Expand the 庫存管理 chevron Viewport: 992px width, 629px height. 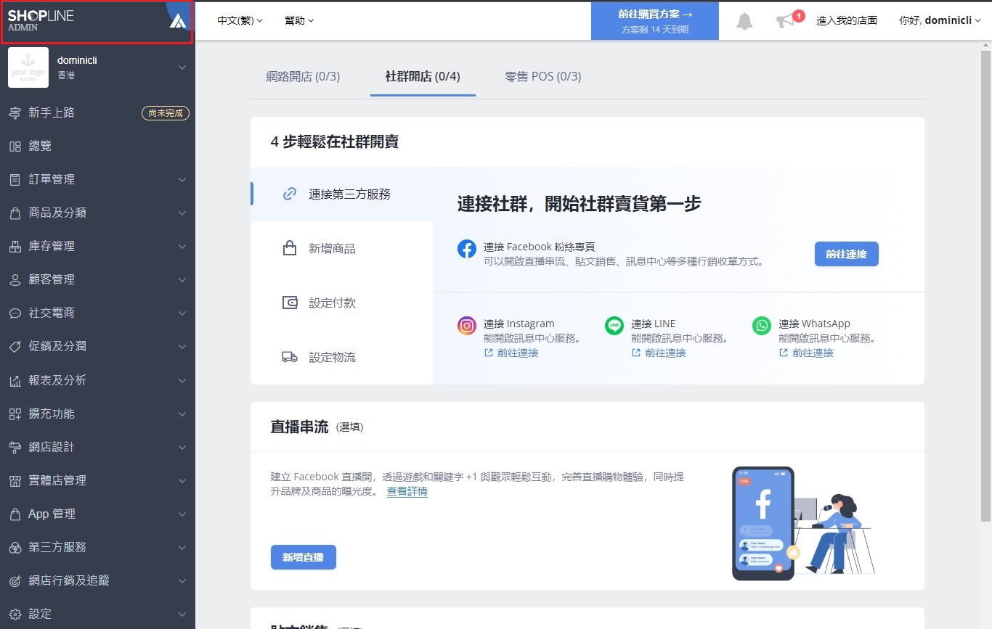click(182, 247)
